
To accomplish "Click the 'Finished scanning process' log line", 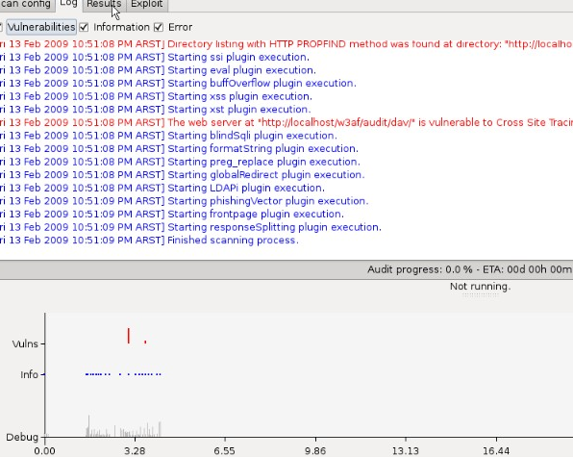I will click(149, 241).
